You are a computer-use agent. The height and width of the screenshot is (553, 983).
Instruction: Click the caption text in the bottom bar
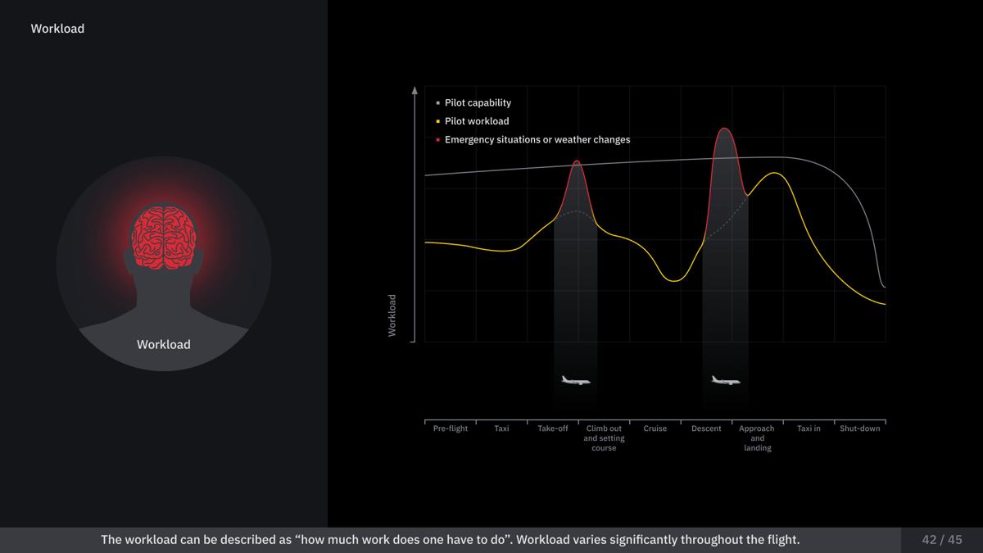tap(450, 540)
